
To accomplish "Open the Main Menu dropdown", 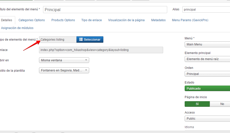I will [x=207, y=44].
